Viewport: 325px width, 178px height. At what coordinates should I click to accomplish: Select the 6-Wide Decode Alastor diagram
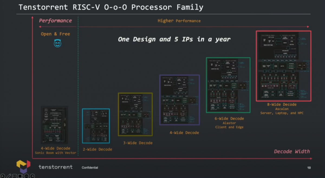click(x=228, y=85)
